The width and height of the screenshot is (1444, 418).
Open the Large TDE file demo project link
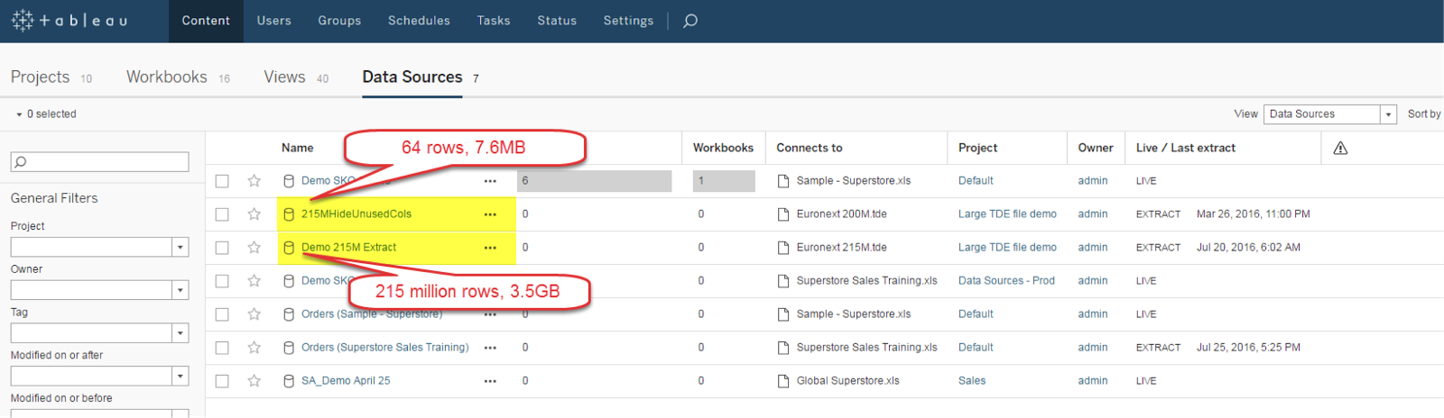coord(1006,214)
